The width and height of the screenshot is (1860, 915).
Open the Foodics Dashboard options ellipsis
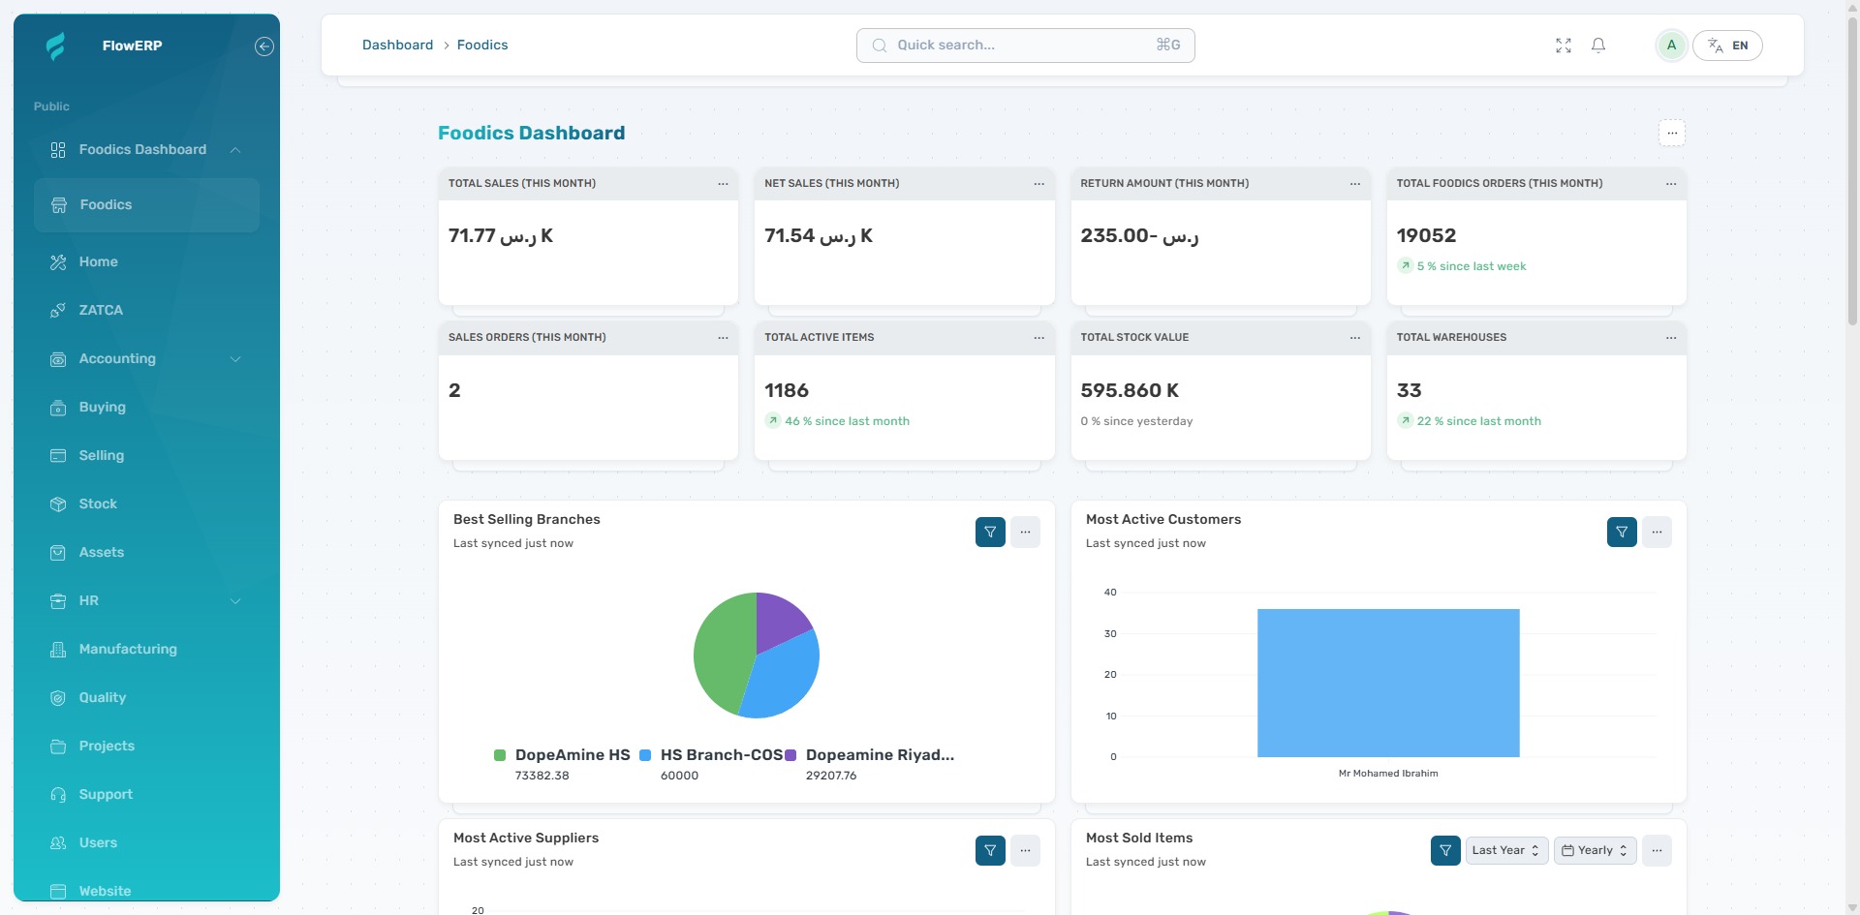(x=1672, y=133)
